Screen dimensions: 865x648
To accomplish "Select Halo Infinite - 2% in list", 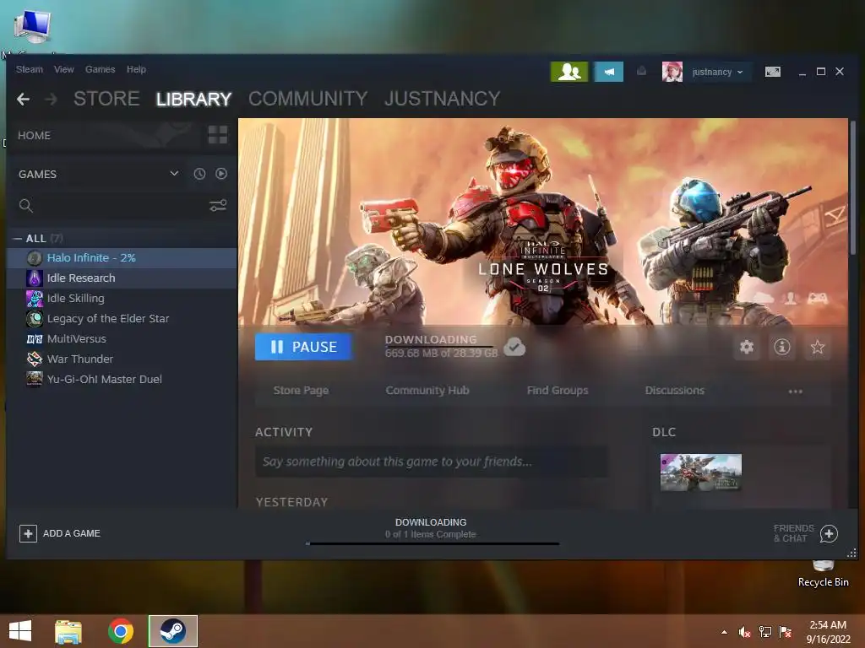I will [122, 257].
